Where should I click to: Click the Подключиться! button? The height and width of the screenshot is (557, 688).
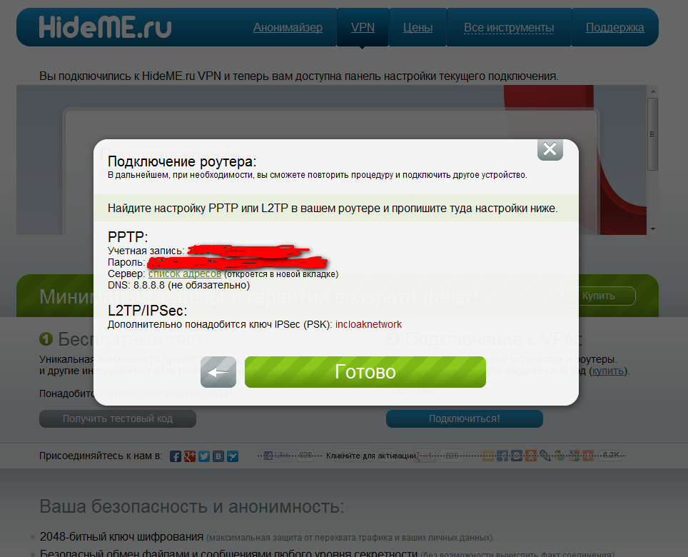464,418
